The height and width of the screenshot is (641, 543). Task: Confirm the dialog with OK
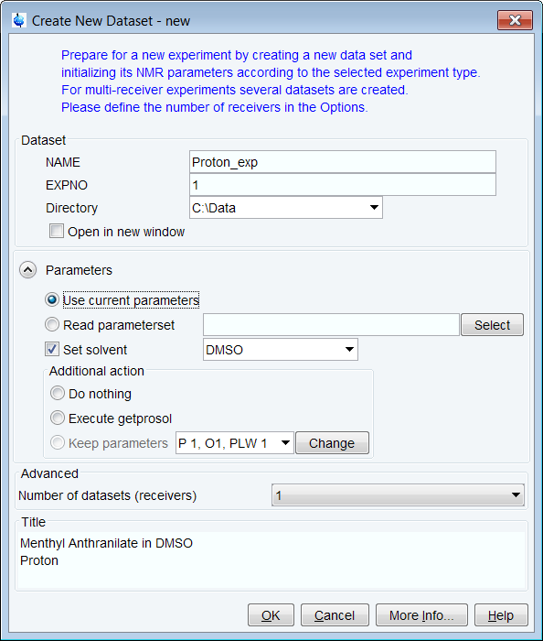tap(271, 614)
